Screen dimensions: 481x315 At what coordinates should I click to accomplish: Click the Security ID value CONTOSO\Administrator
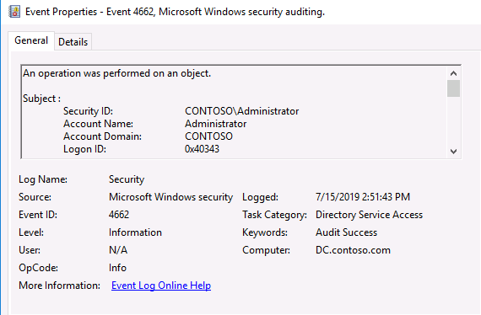pyautogui.click(x=241, y=111)
